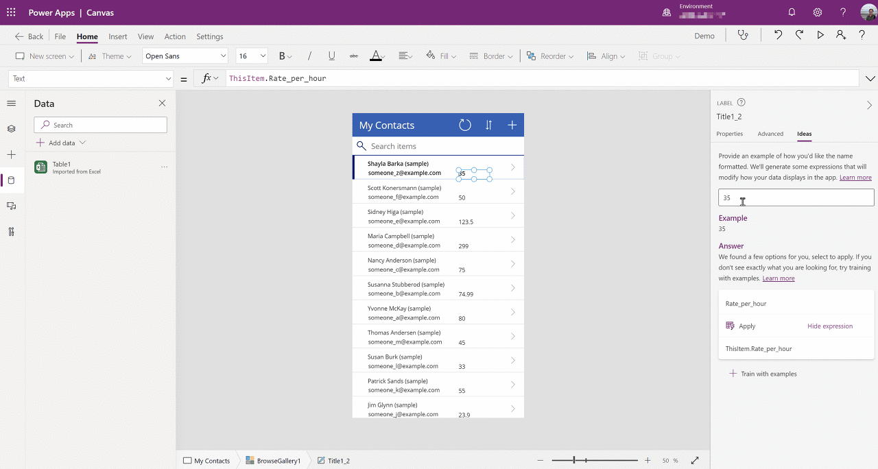Undo the last action
Screen dimensions: 878x469
(778, 36)
